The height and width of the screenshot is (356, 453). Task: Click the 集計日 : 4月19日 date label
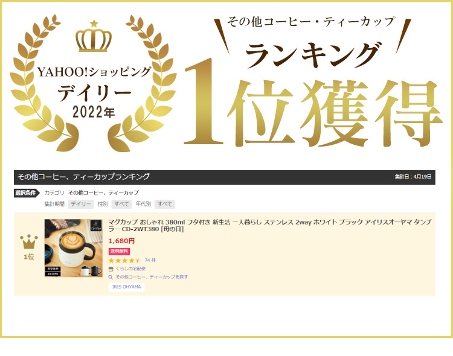[x=413, y=177]
